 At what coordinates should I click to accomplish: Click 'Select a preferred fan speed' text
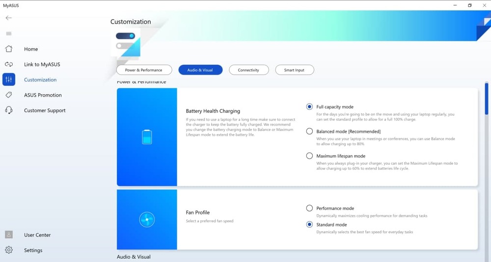(x=210, y=221)
